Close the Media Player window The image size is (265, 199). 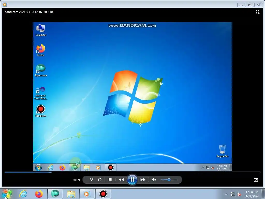(259, 5)
